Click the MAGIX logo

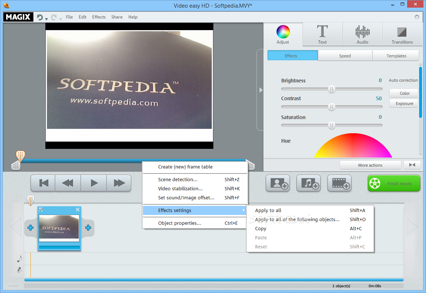pyautogui.click(x=18, y=17)
